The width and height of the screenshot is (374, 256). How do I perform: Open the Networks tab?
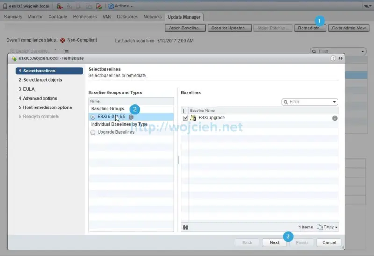point(153,17)
